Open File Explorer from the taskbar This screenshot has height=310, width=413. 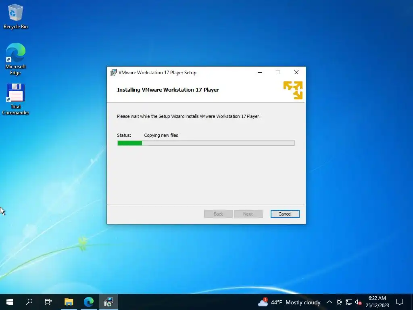tap(69, 302)
